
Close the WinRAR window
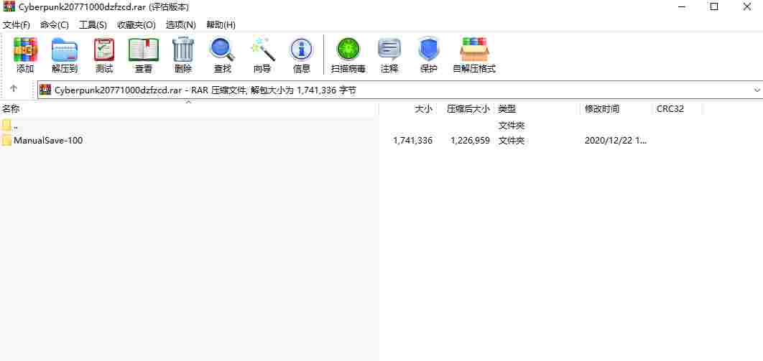pyautogui.click(x=747, y=6)
